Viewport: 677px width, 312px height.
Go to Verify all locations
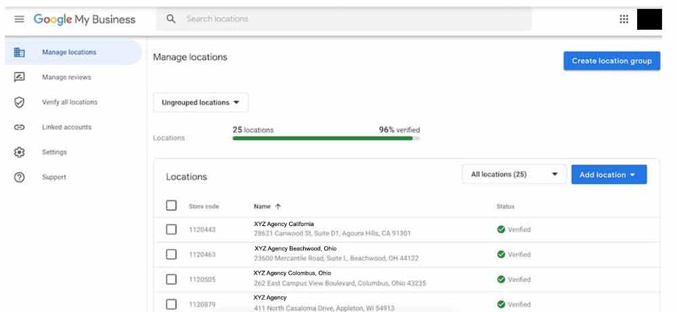70,102
